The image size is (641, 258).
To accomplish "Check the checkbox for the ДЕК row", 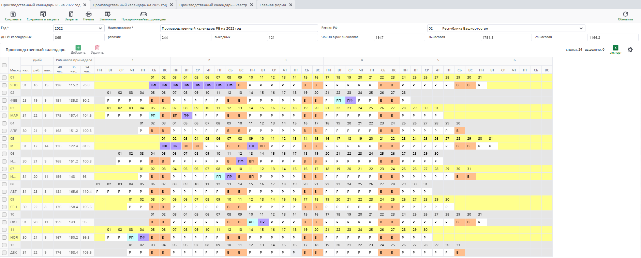I will tap(4, 253).
